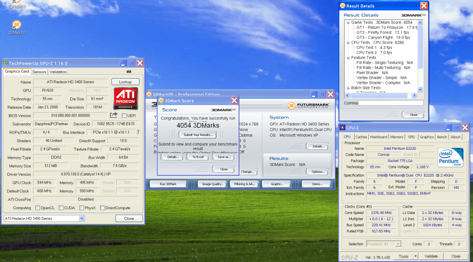The image size is (473, 262).
Task: Collapse the Game Tests tree node
Action: pyautogui.click(x=348, y=22)
